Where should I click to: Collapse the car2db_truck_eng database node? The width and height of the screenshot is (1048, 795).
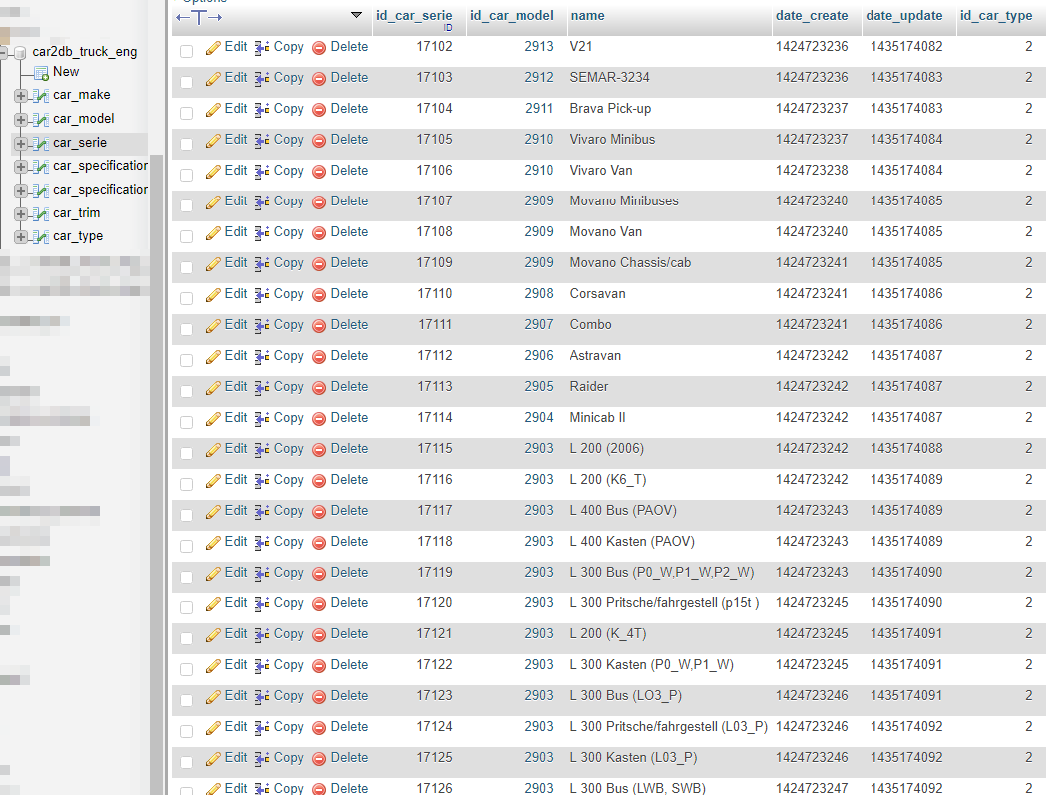pos(3,52)
